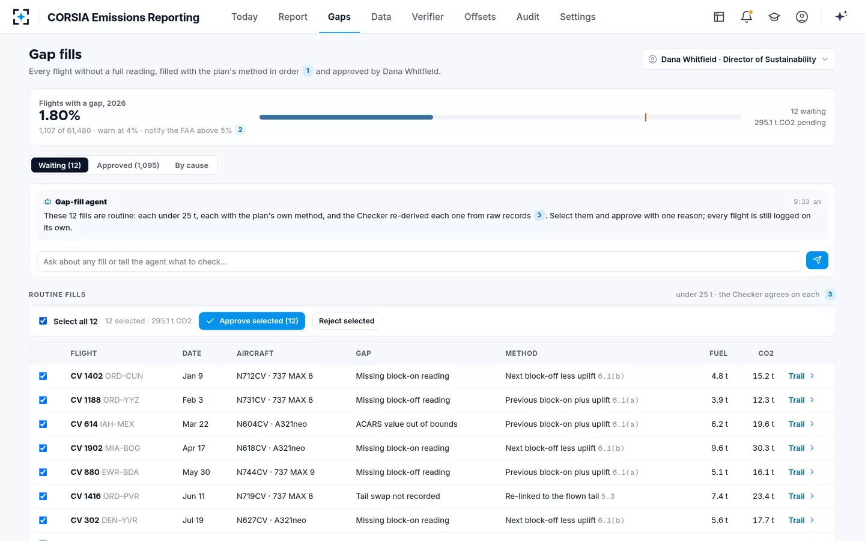Open the Dana Whitfield role selector dropdown
The image size is (865, 541).
(x=738, y=59)
